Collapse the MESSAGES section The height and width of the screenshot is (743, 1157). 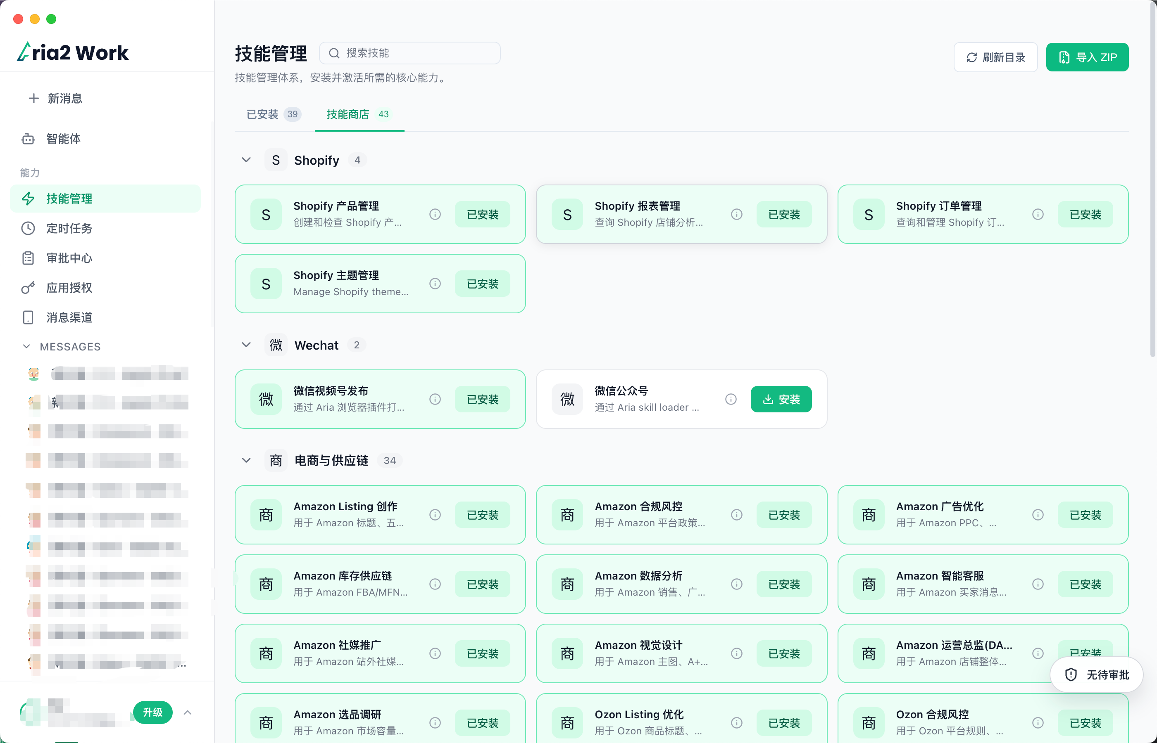(x=26, y=346)
